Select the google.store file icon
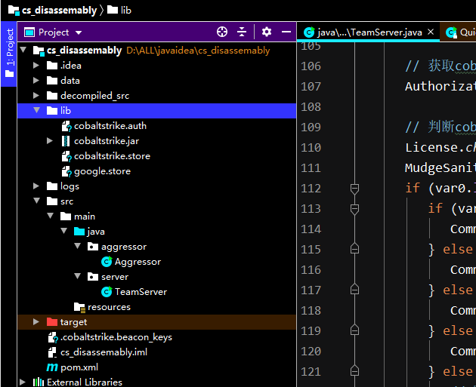 click(66, 171)
